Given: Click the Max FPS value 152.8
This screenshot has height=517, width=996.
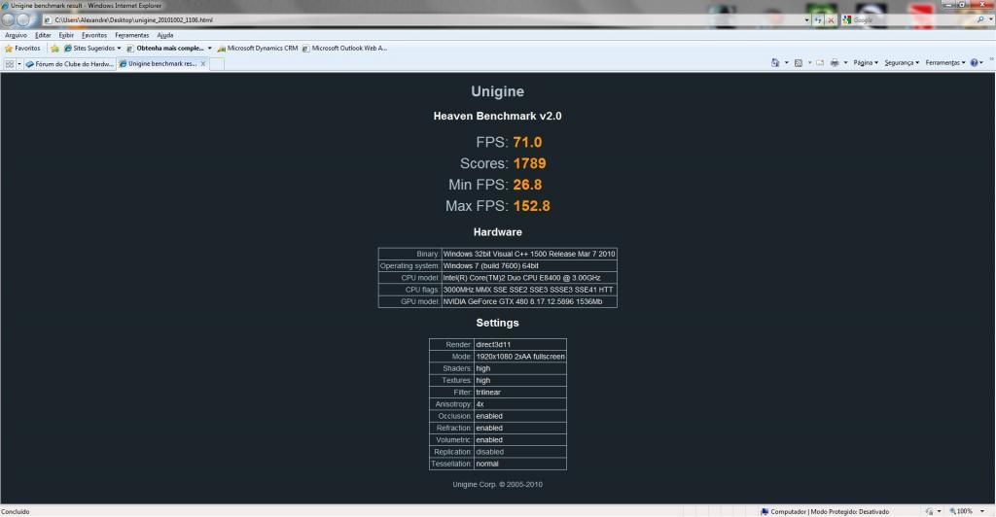Looking at the screenshot, I should click(532, 206).
